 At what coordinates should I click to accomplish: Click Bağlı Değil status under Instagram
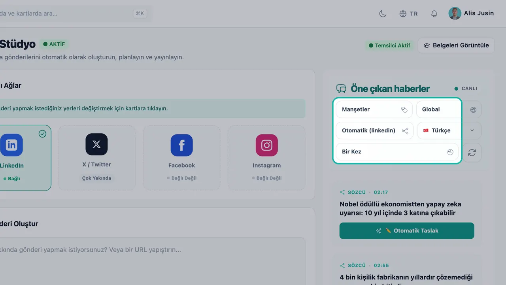pos(266,178)
